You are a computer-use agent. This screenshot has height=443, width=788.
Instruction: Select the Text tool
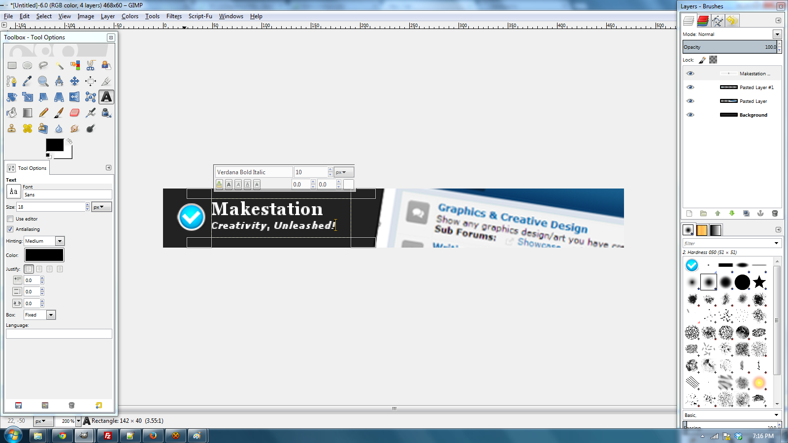[106, 97]
